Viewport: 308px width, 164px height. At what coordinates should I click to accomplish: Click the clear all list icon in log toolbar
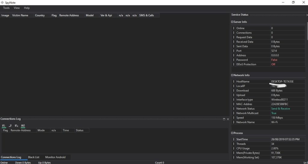pyautogui.click(x=17, y=126)
